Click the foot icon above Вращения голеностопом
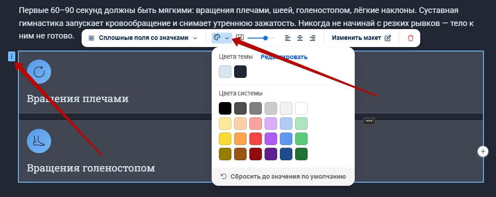 pos(39,141)
